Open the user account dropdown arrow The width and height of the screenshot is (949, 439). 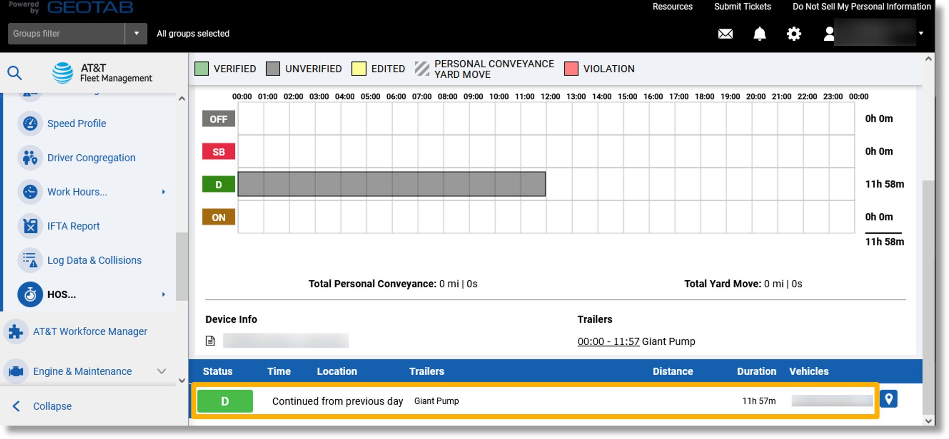tap(921, 33)
